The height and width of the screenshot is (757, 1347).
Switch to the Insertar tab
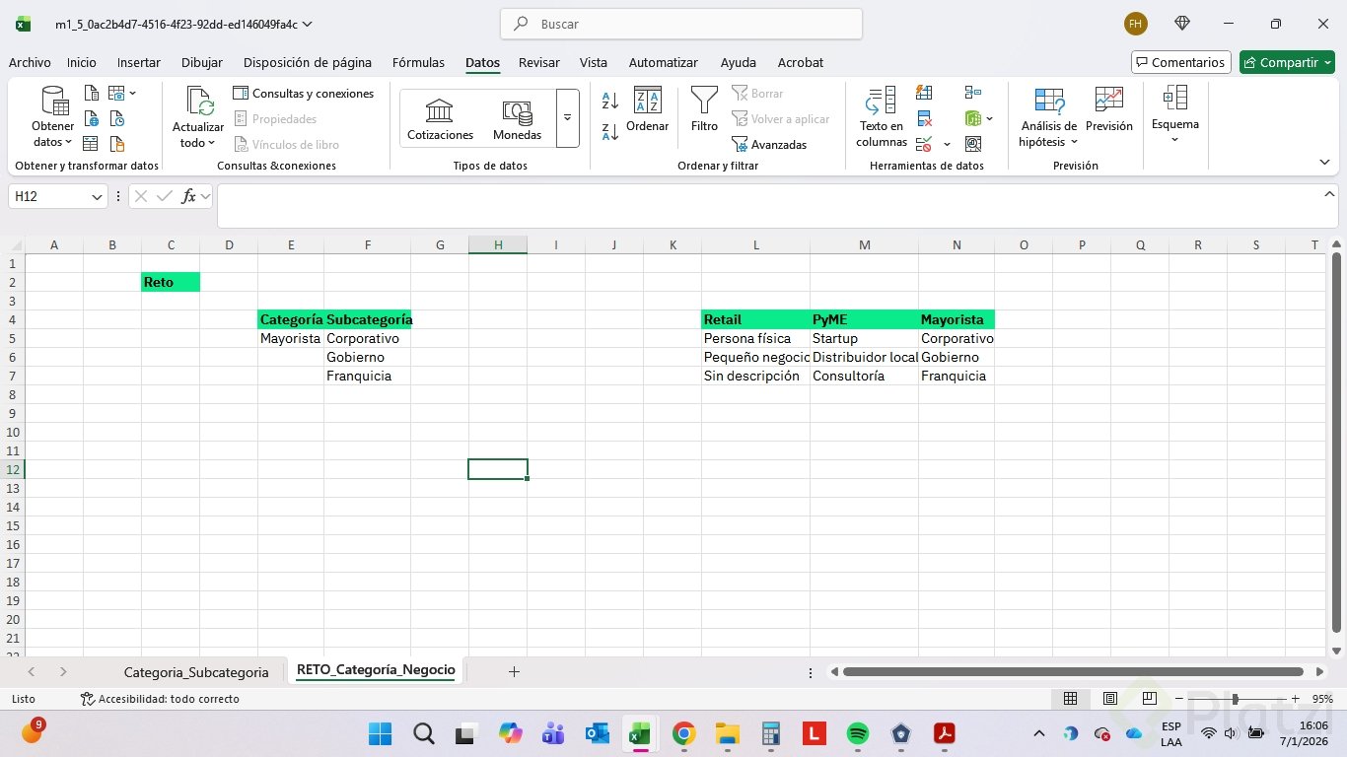point(139,62)
